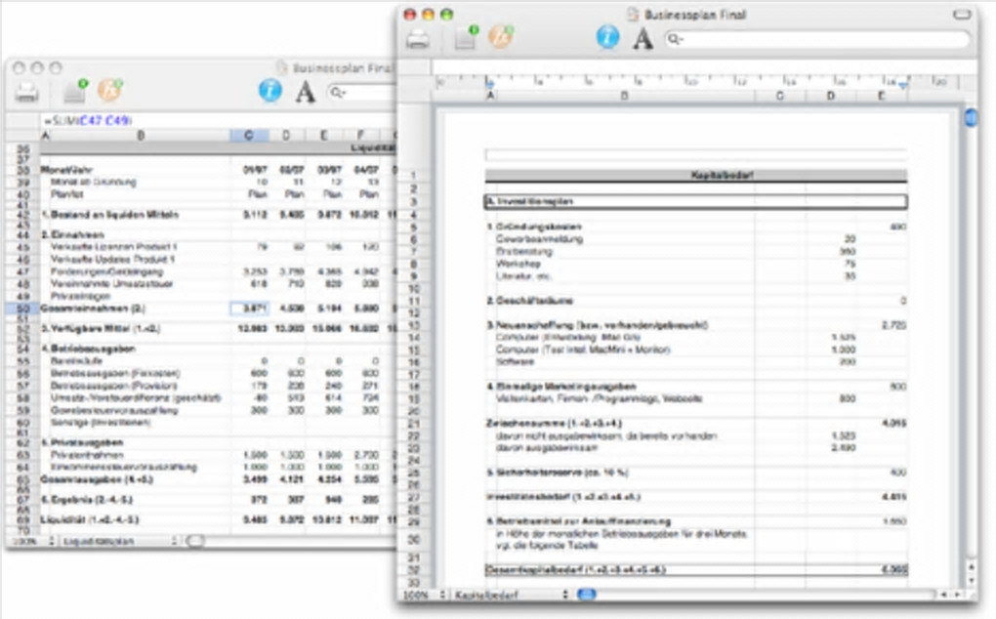Click '4. Einmalige Marketingausgaben' label
Screen dimensions: 996x619
tap(560, 386)
